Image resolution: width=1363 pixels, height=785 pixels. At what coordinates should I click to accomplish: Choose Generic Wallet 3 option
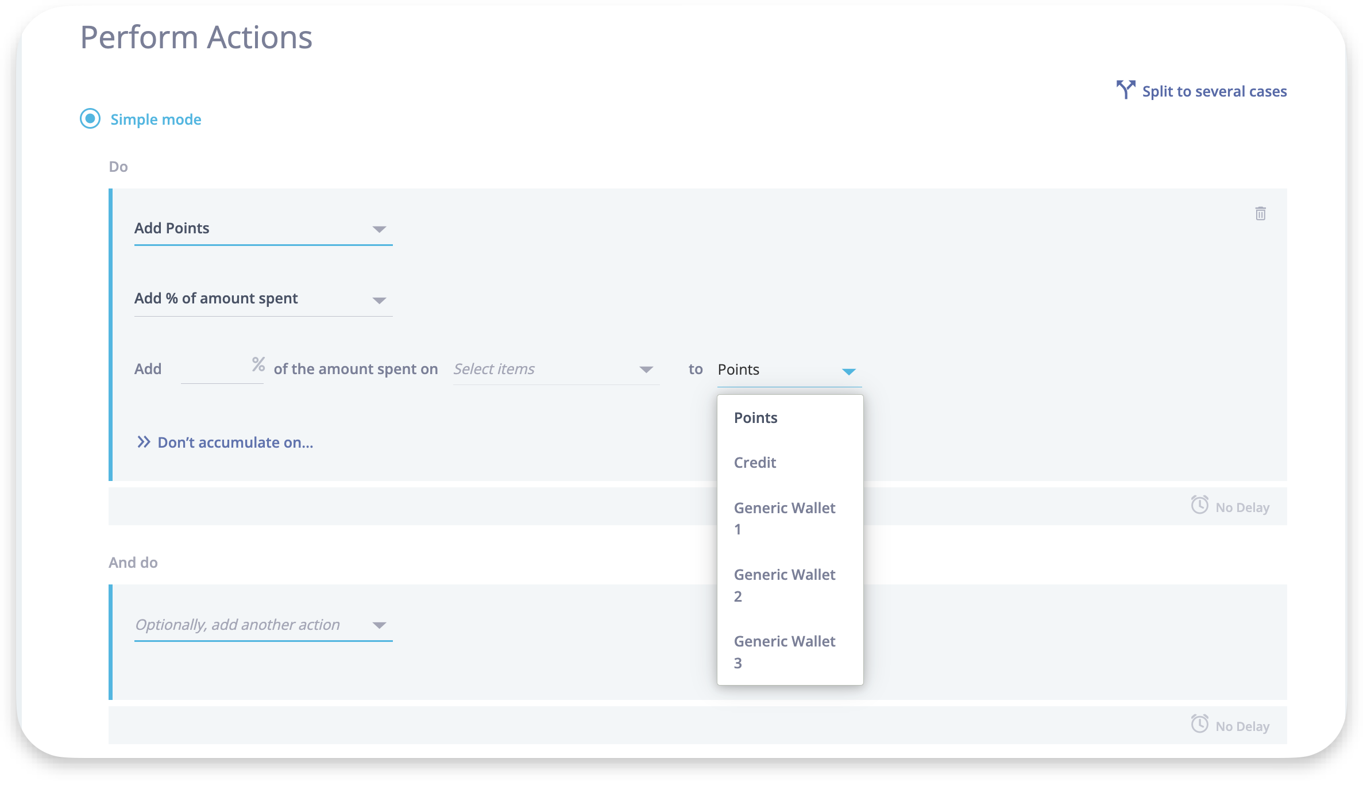click(790, 652)
